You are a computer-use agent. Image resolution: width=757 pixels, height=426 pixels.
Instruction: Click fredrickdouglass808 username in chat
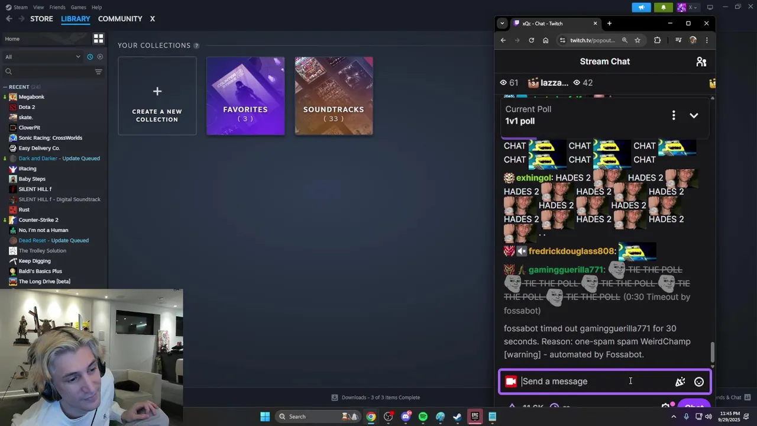[571, 251]
